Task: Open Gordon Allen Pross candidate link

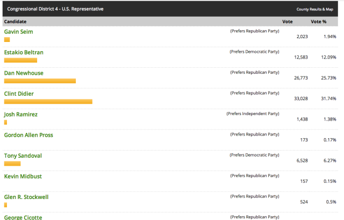Action: (28, 135)
